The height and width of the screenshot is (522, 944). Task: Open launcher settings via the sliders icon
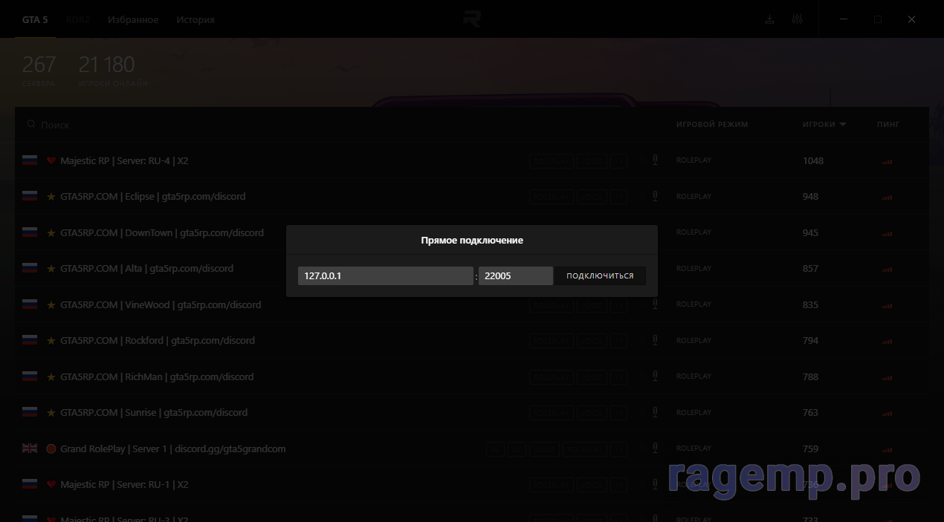pyautogui.click(x=798, y=19)
